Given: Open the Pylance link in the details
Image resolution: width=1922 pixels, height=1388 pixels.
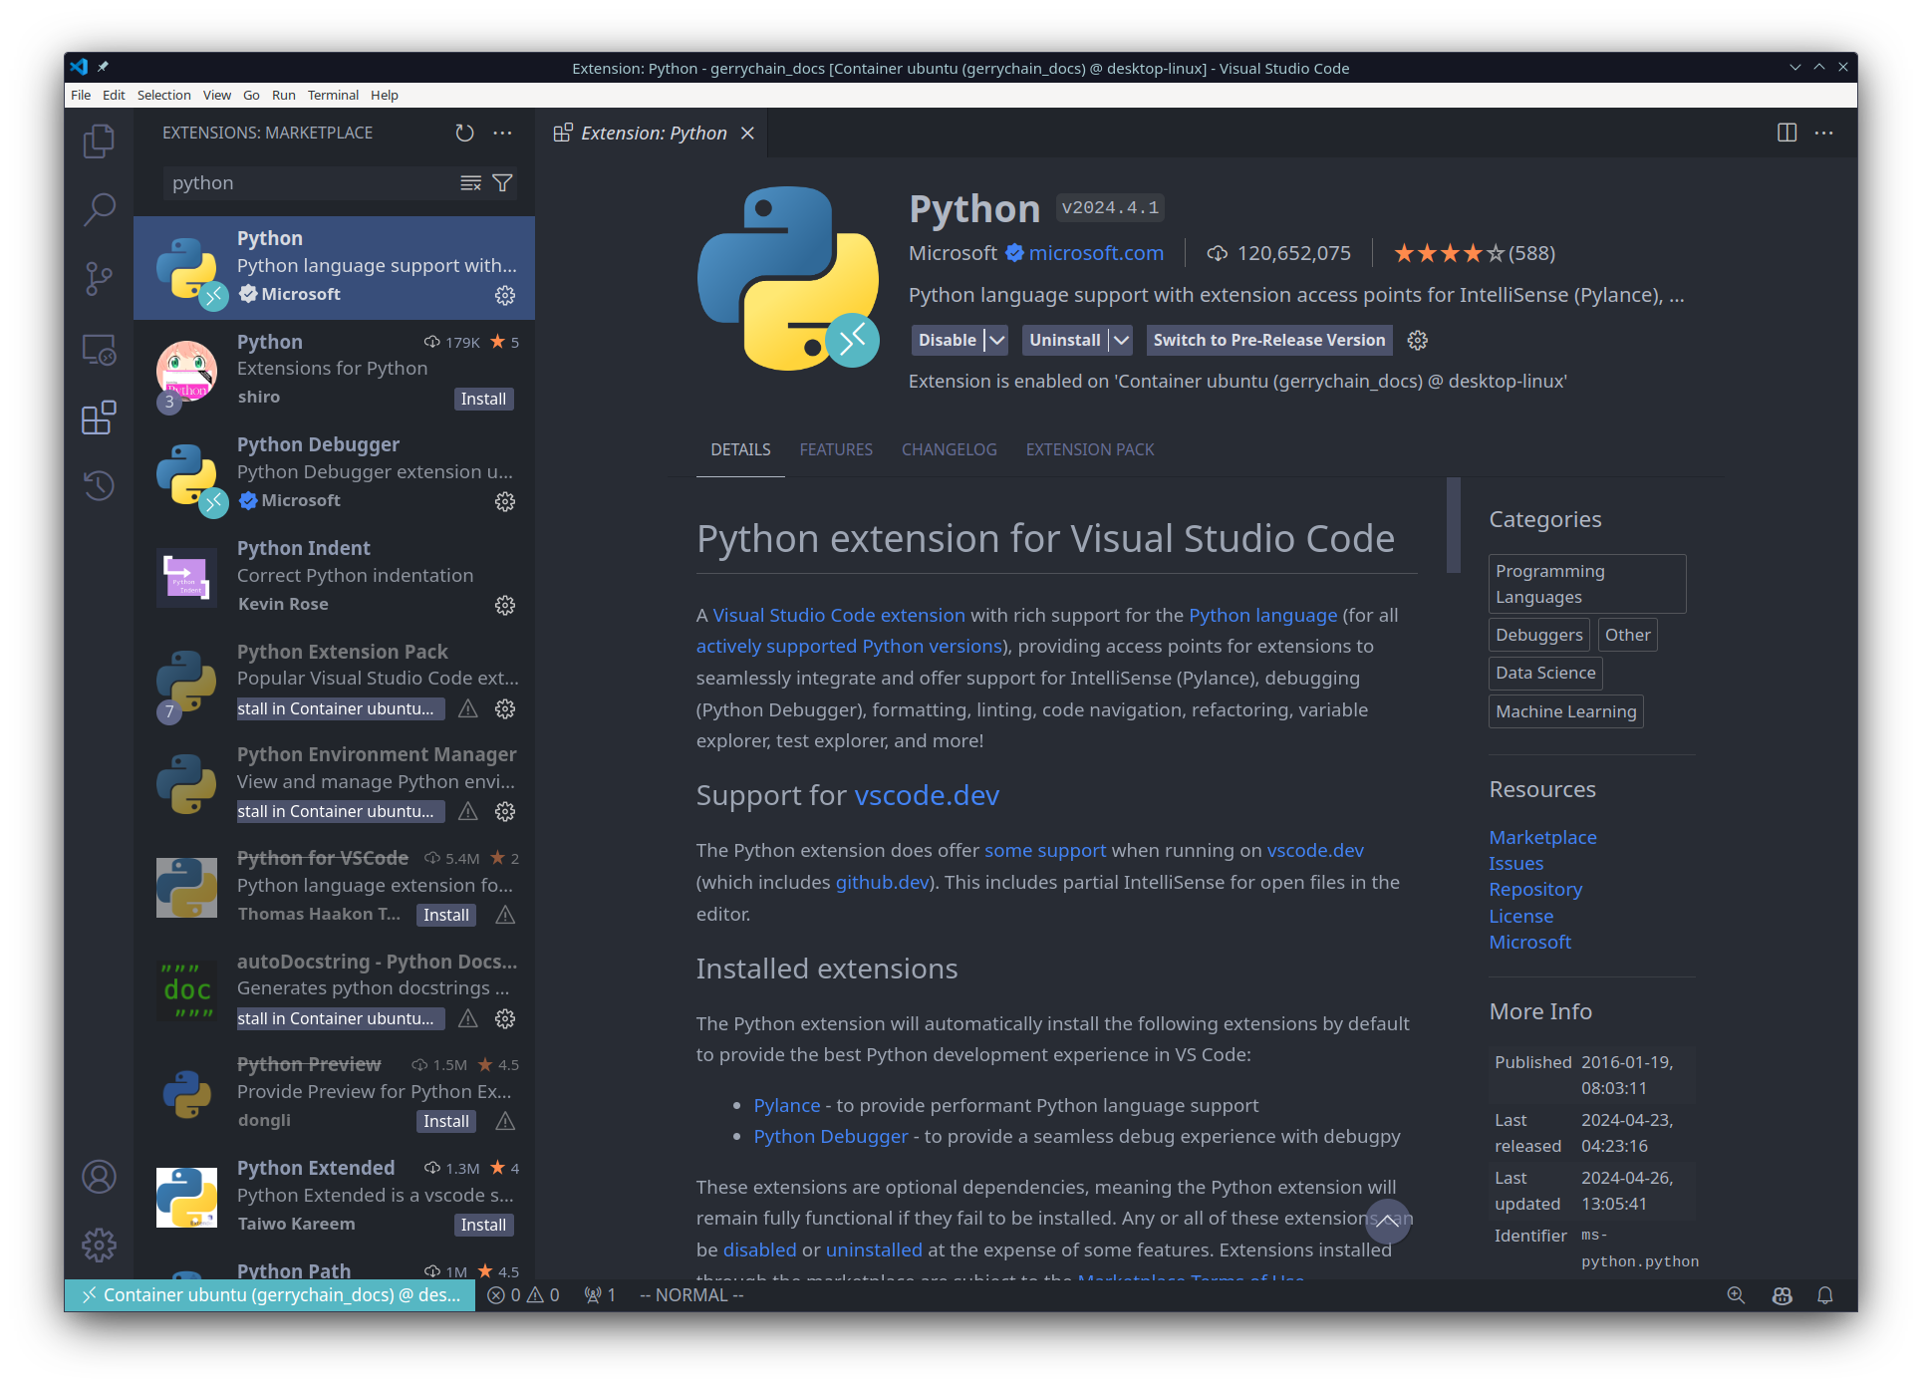Looking at the screenshot, I should (786, 1105).
